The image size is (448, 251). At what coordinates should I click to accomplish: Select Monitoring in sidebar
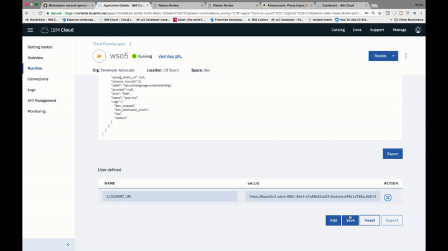pos(36,111)
